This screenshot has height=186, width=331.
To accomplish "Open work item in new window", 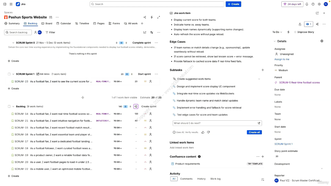I will click(317, 13).
